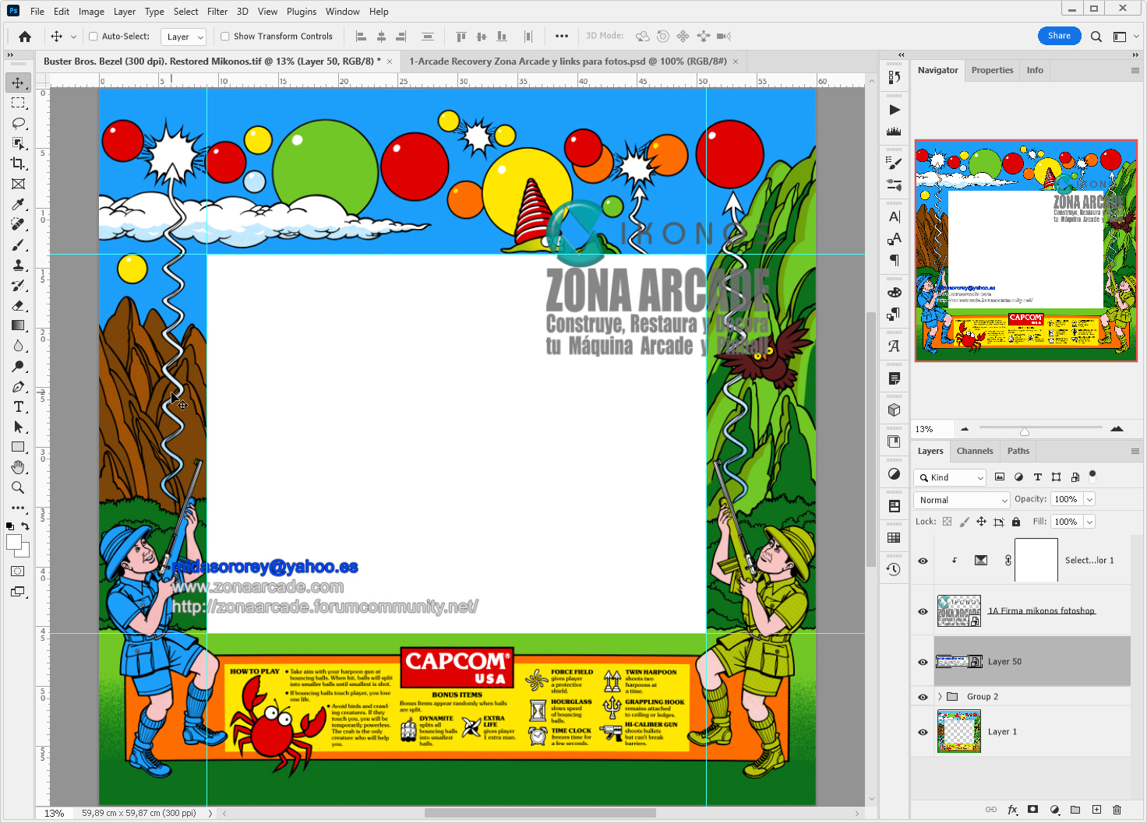Select the Eraser tool
Screen dimensions: 1147x823
(x=18, y=305)
